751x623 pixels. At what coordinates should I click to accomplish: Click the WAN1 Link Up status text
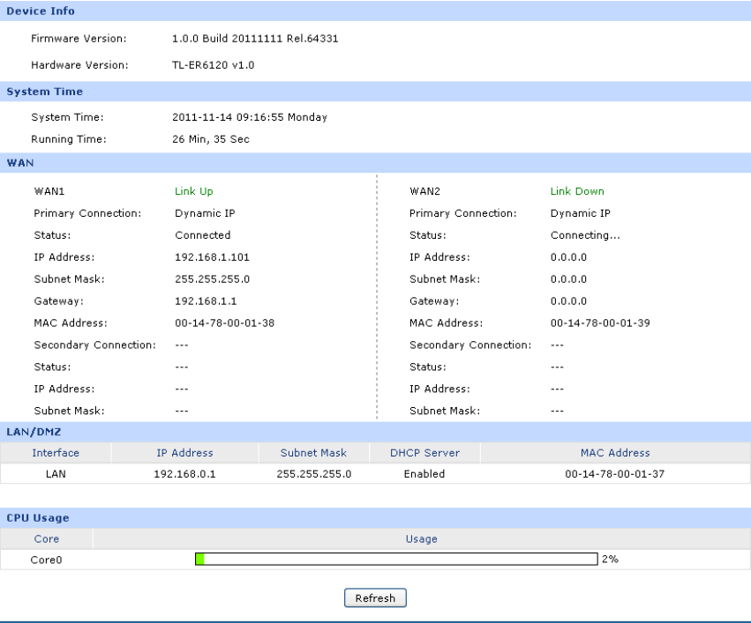[x=194, y=191]
